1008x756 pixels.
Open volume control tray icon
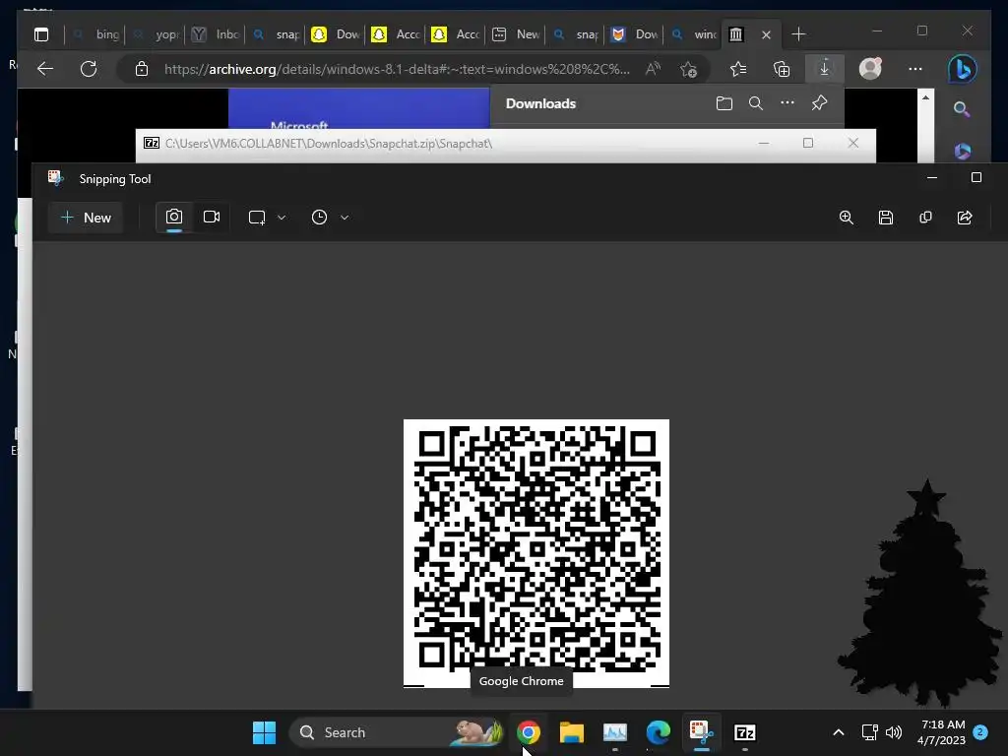pyautogui.click(x=894, y=732)
